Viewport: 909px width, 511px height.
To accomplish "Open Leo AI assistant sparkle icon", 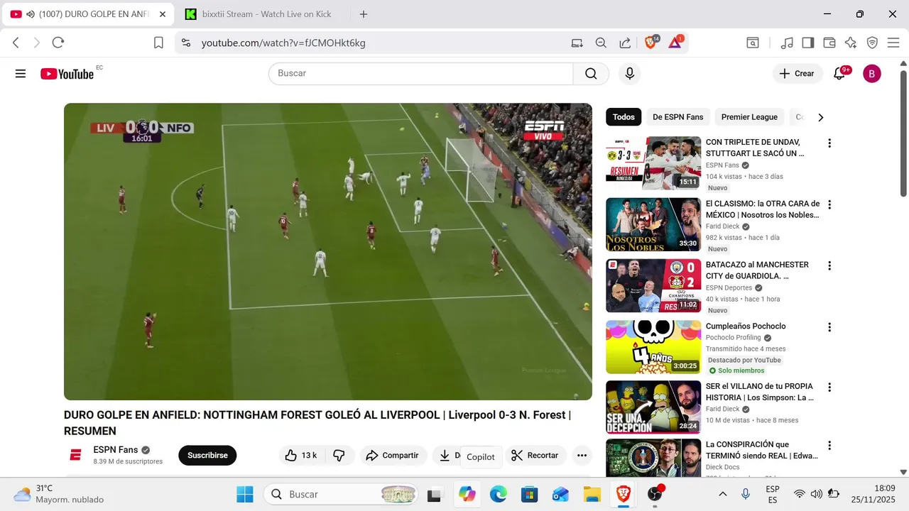I will (x=851, y=43).
